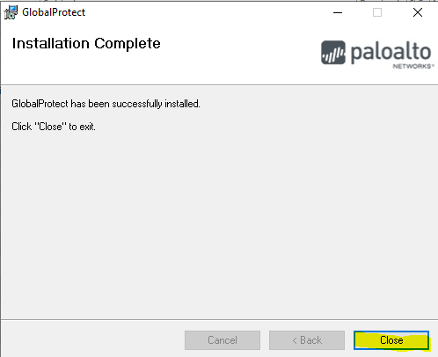Click the small NETWORKS text under the logo
The width and height of the screenshot is (438, 357).
click(x=413, y=66)
